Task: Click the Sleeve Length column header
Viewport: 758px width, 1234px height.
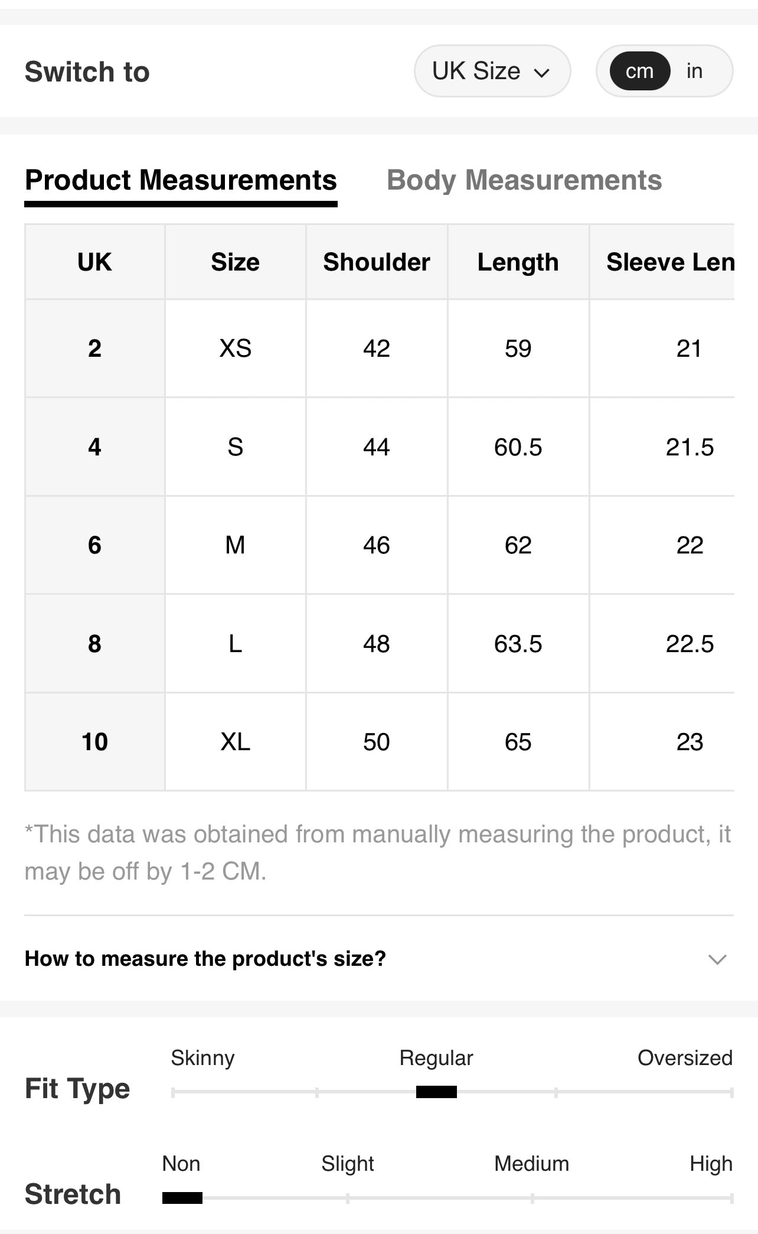Action: [x=669, y=262]
